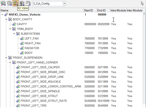
Task: Collapse the TRIM_BODY tree node
Action: click(x=10, y=29)
